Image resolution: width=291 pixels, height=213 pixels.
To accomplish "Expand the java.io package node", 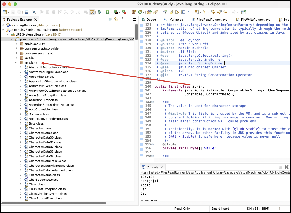I will pyautogui.click(x=16, y=58).
